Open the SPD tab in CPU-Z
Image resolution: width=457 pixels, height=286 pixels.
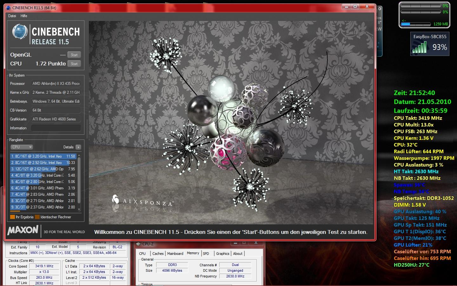pos(206,254)
